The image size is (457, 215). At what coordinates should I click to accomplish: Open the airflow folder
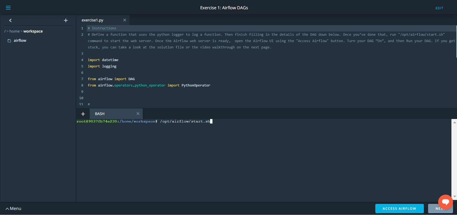[x=20, y=40]
